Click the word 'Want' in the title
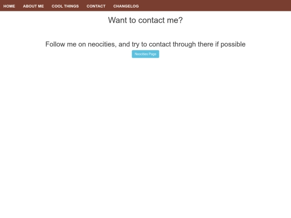The height and width of the screenshot is (218, 291). tap(117, 20)
